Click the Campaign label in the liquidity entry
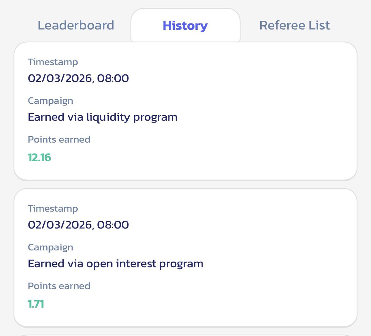 tap(50, 101)
